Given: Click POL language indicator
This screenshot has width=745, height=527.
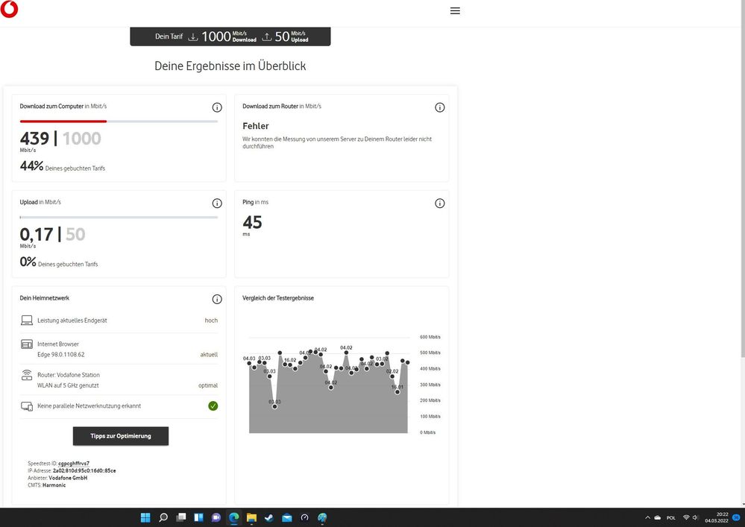Looking at the screenshot, I should [671, 517].
